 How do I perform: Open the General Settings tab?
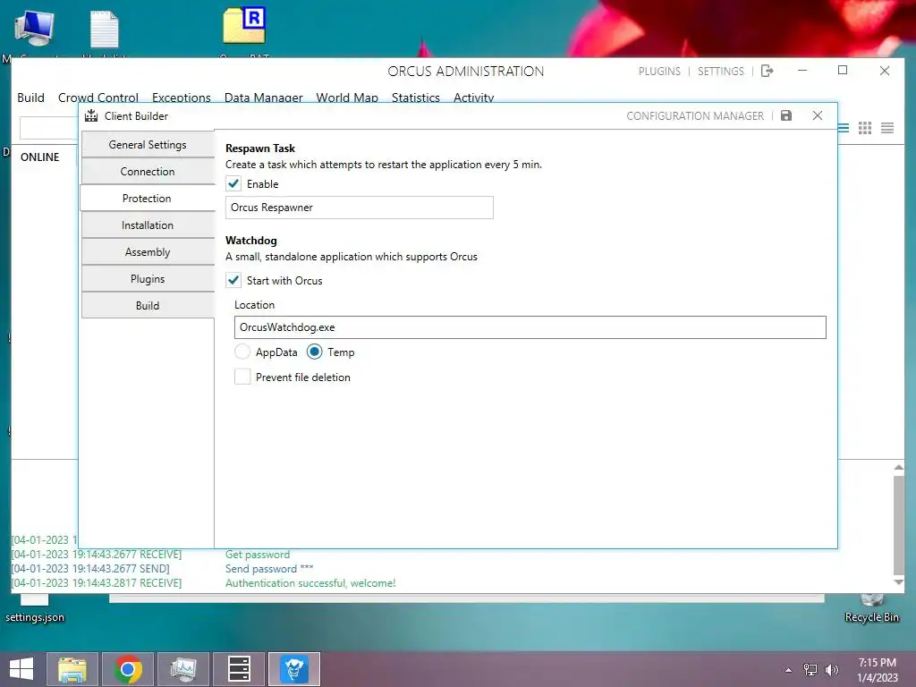click(x=148, y=144)
